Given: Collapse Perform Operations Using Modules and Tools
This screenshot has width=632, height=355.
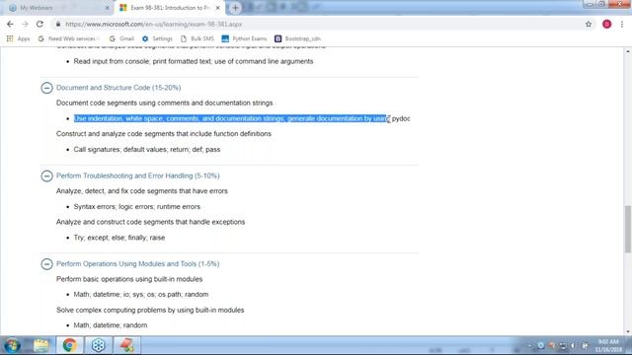Looking at the screenshot, I should (46, 264).
